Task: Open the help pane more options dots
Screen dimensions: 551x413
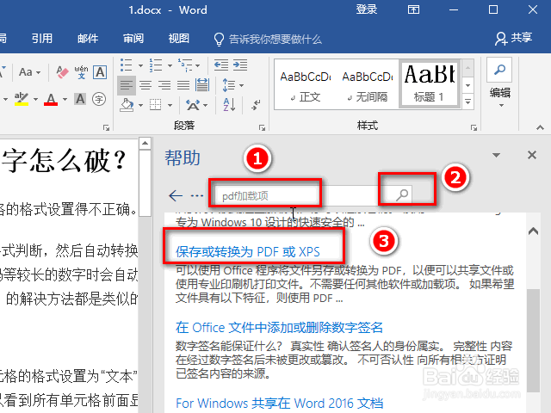Action: pyautogui.click(x=197, y=195)
